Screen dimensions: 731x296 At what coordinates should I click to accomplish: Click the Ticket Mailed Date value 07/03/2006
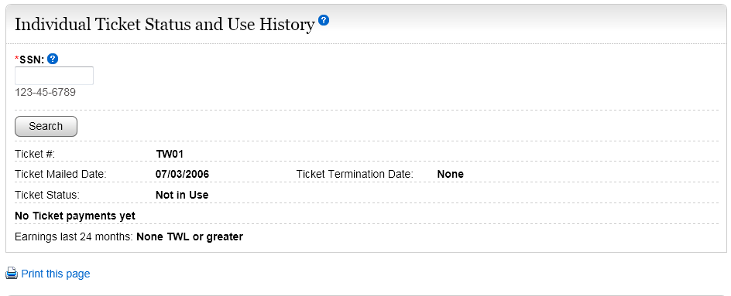point(182,175)
